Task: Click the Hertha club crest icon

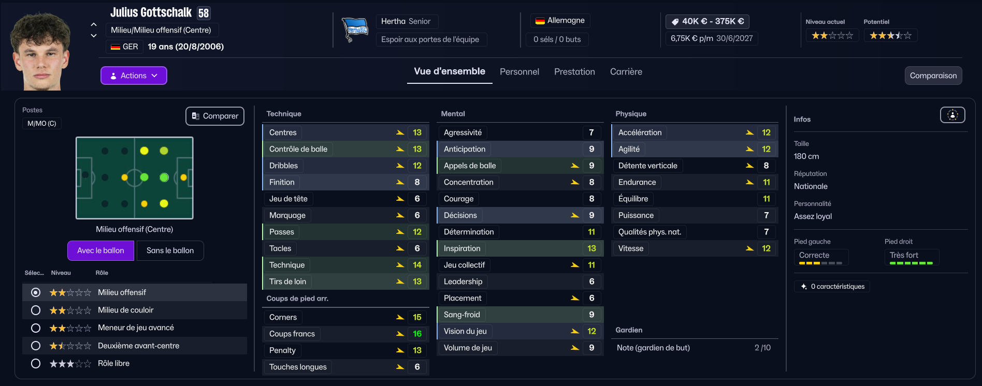Action: coord(355,29)
